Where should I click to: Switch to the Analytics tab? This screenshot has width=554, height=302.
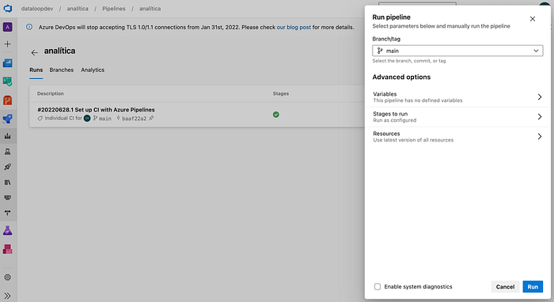pyautogui.click(x=93, y=70)
